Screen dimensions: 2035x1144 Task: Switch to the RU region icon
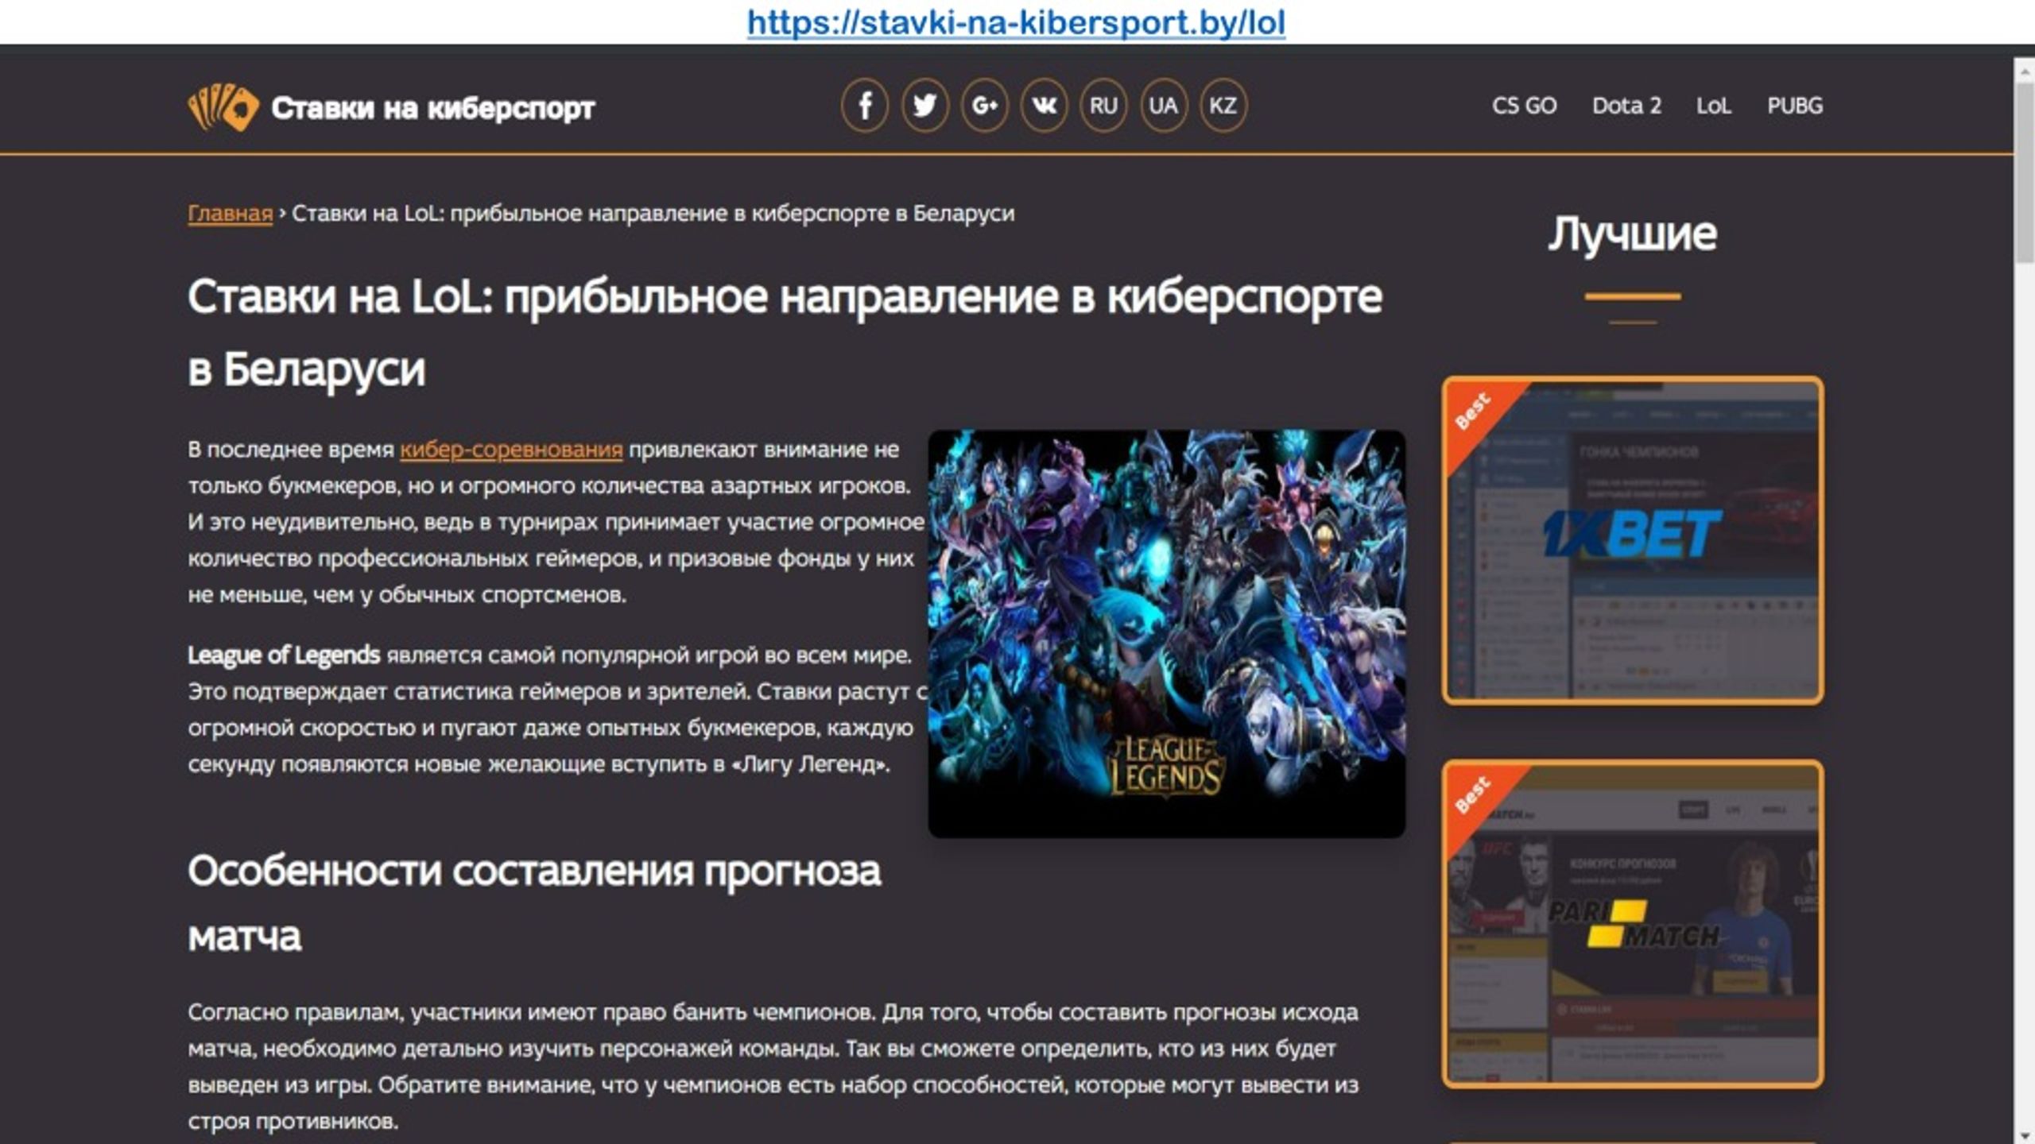point(1103,106)
